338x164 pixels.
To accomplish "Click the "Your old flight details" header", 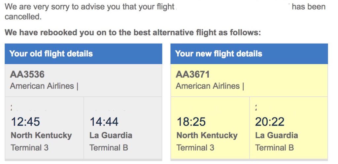I will click(51, 54).
